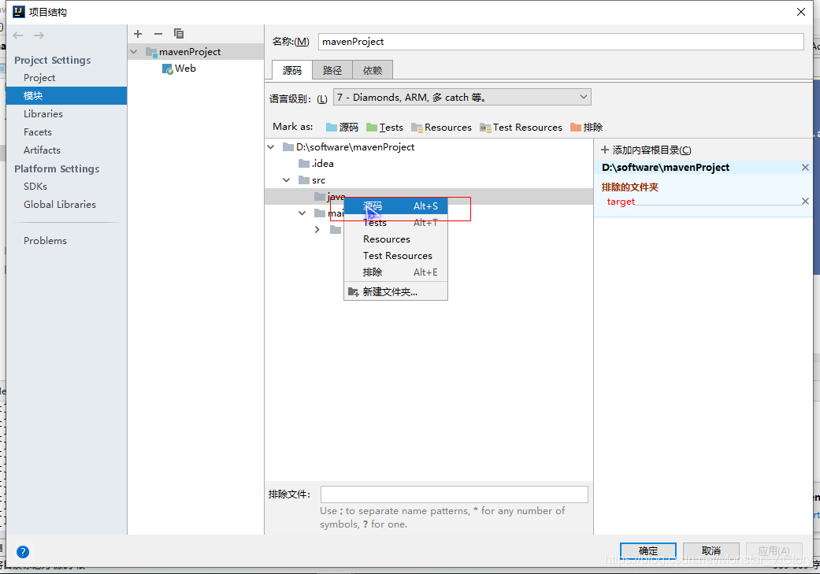The width and height of the screenshot is (820, 574).
Task: Mark as 源码 sources folder icon
Action: pos(332,127)
